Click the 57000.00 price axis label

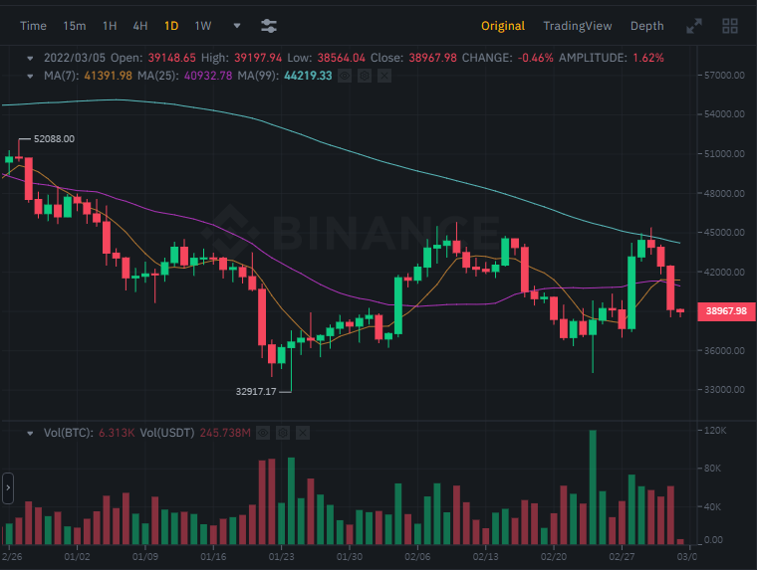pos(724,76)
